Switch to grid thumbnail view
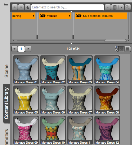The width and height of the screenshot is (132, 145). pos(121,49)
